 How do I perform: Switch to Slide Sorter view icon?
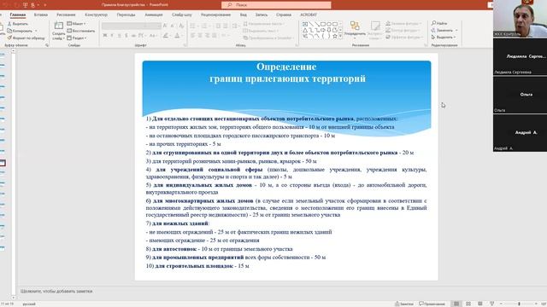click(468, 304)
